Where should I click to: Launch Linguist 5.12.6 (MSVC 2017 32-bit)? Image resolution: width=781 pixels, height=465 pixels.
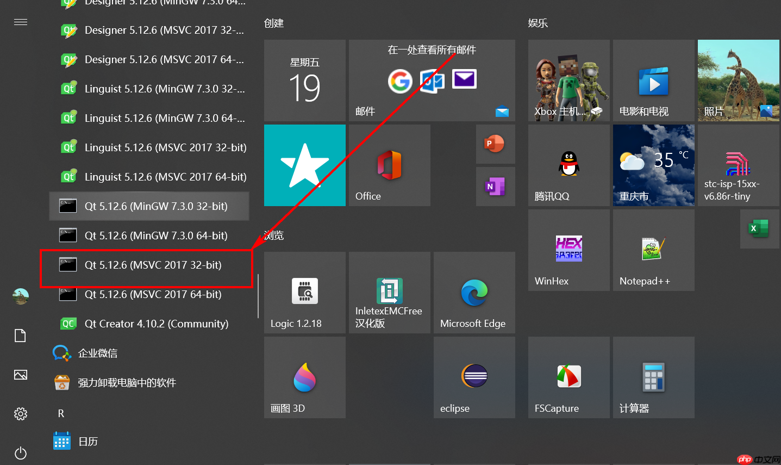point(149,147)
